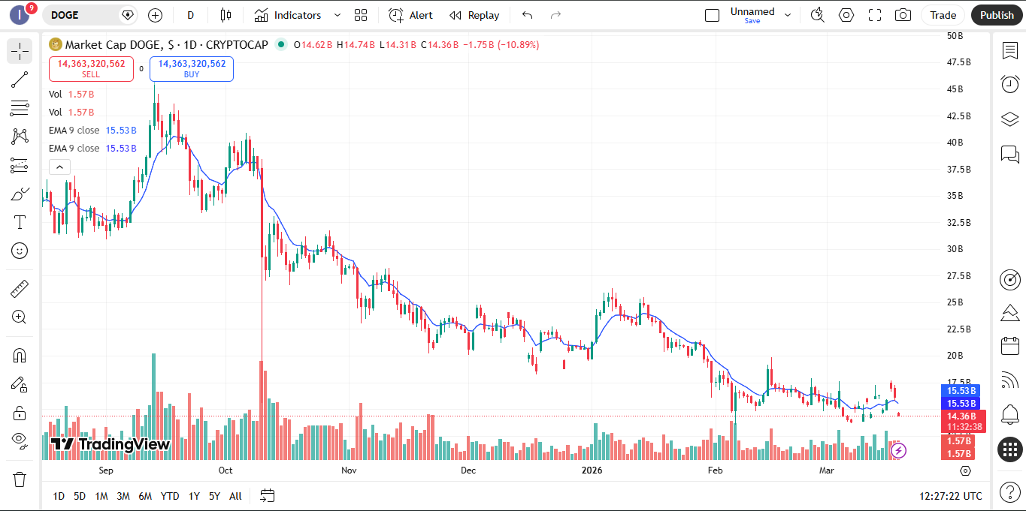Redo the last chart action
Viewport: 1026px width, 511px height.
click(x=555, y=15)
